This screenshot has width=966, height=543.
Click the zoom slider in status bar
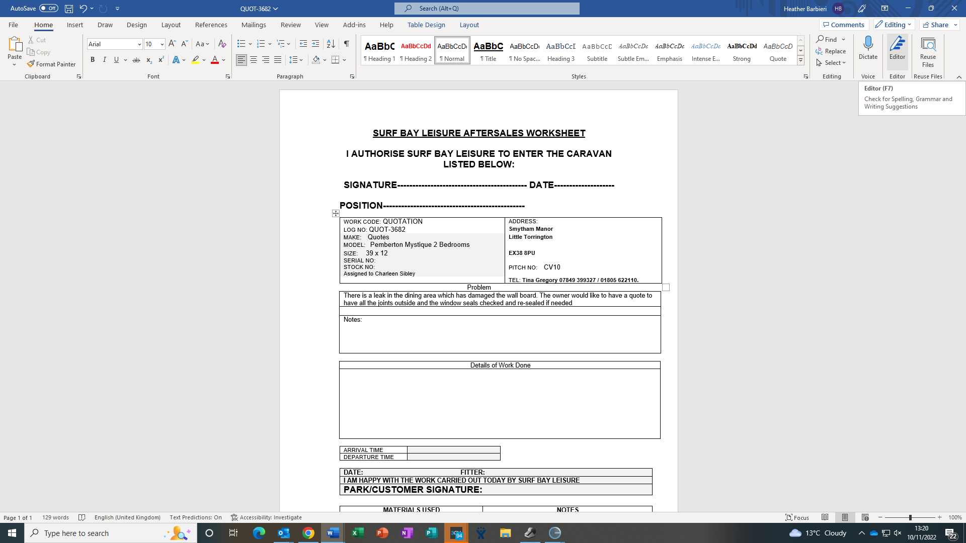pos(910,517)
